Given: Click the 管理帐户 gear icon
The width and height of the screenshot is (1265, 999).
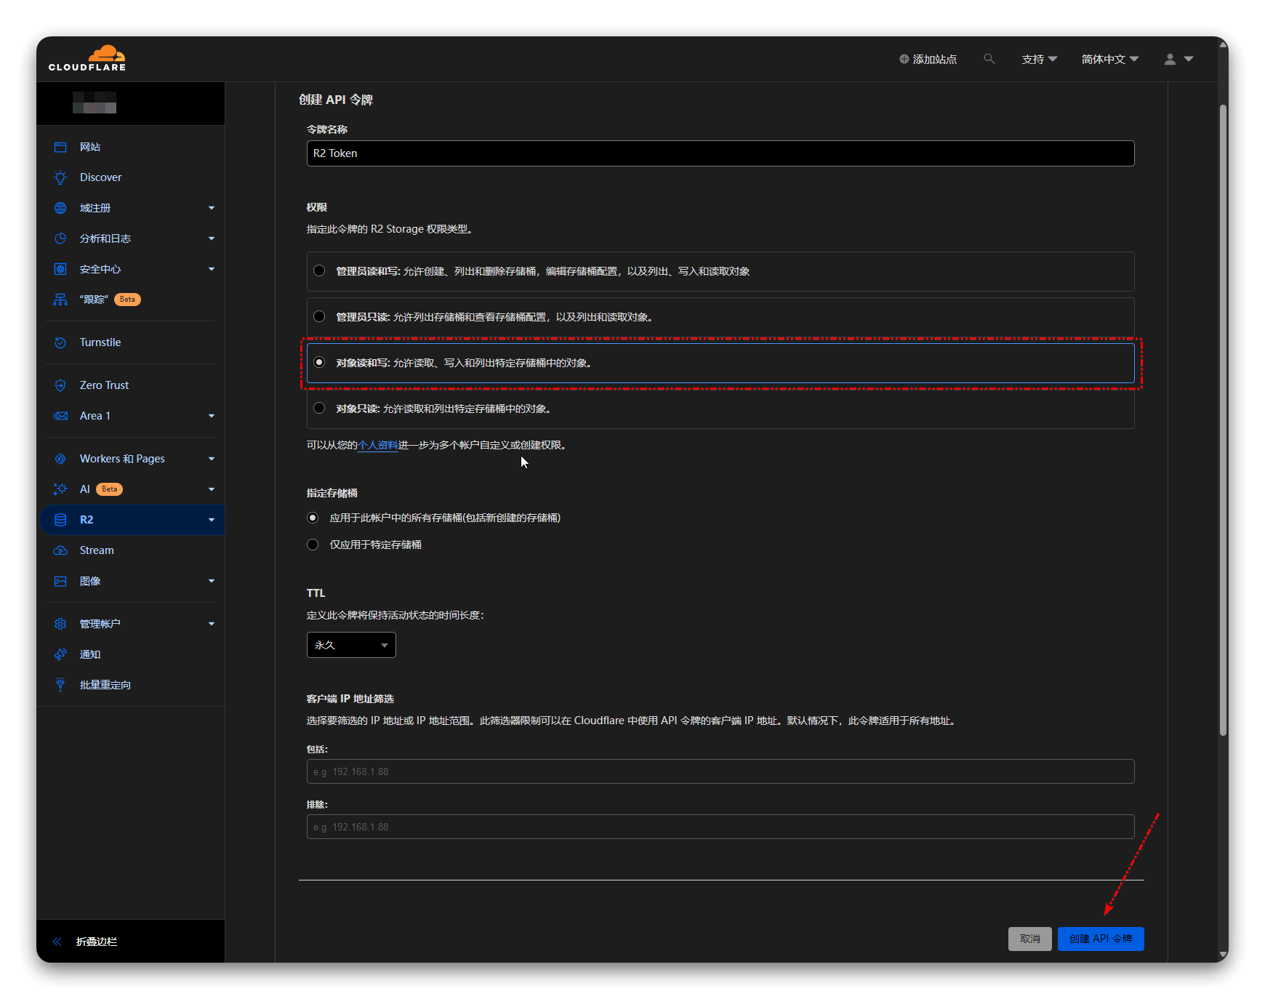Looking at the screenshot, I should pos(60,624).
